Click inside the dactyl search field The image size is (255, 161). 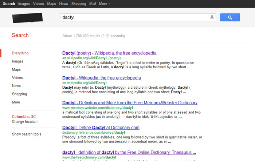click(x=135, y=17)
